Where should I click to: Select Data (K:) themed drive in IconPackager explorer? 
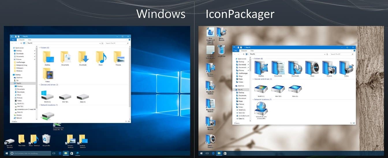[x=295, y=90]
